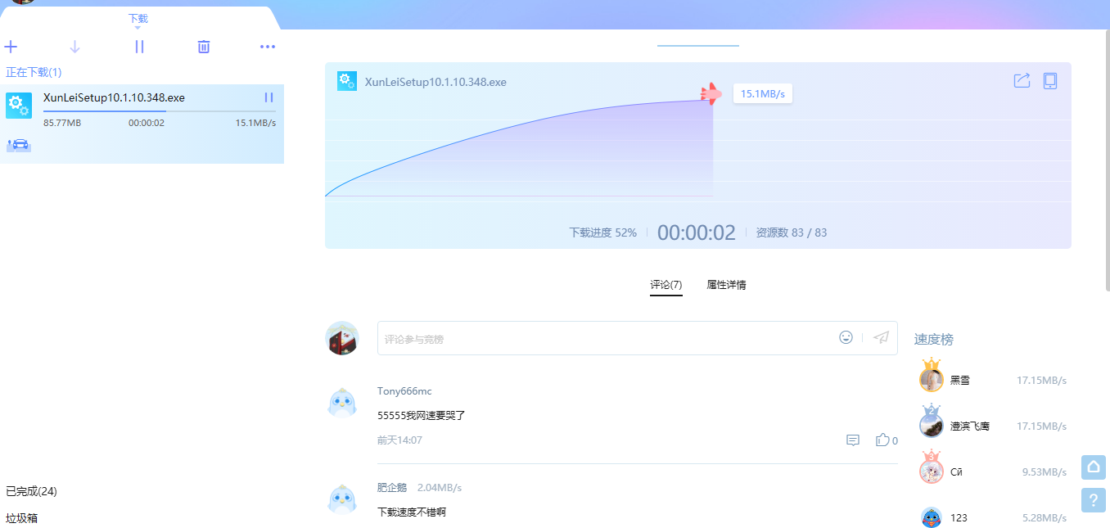This screenshot has width=1110, height=528.
Task: Click the 15.1MB/s speed tooltip on the chart
Action: point(763,94)
